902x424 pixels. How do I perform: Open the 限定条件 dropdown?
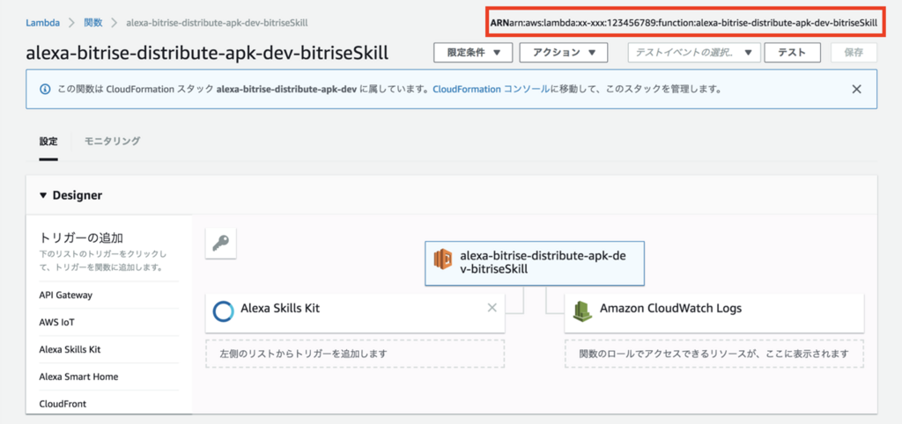473,52
